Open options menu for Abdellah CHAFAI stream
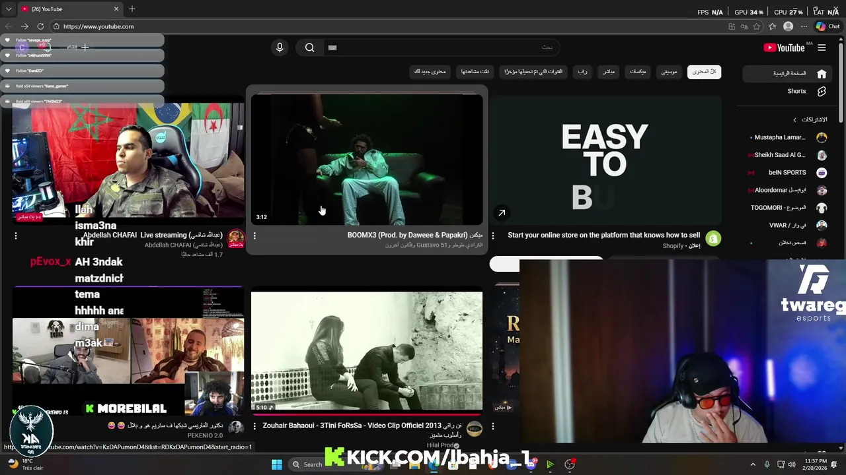 tap(16, 236)
